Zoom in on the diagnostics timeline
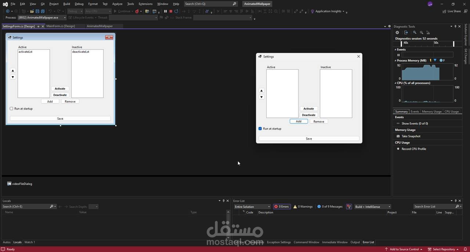 click(x=415, y=33)
